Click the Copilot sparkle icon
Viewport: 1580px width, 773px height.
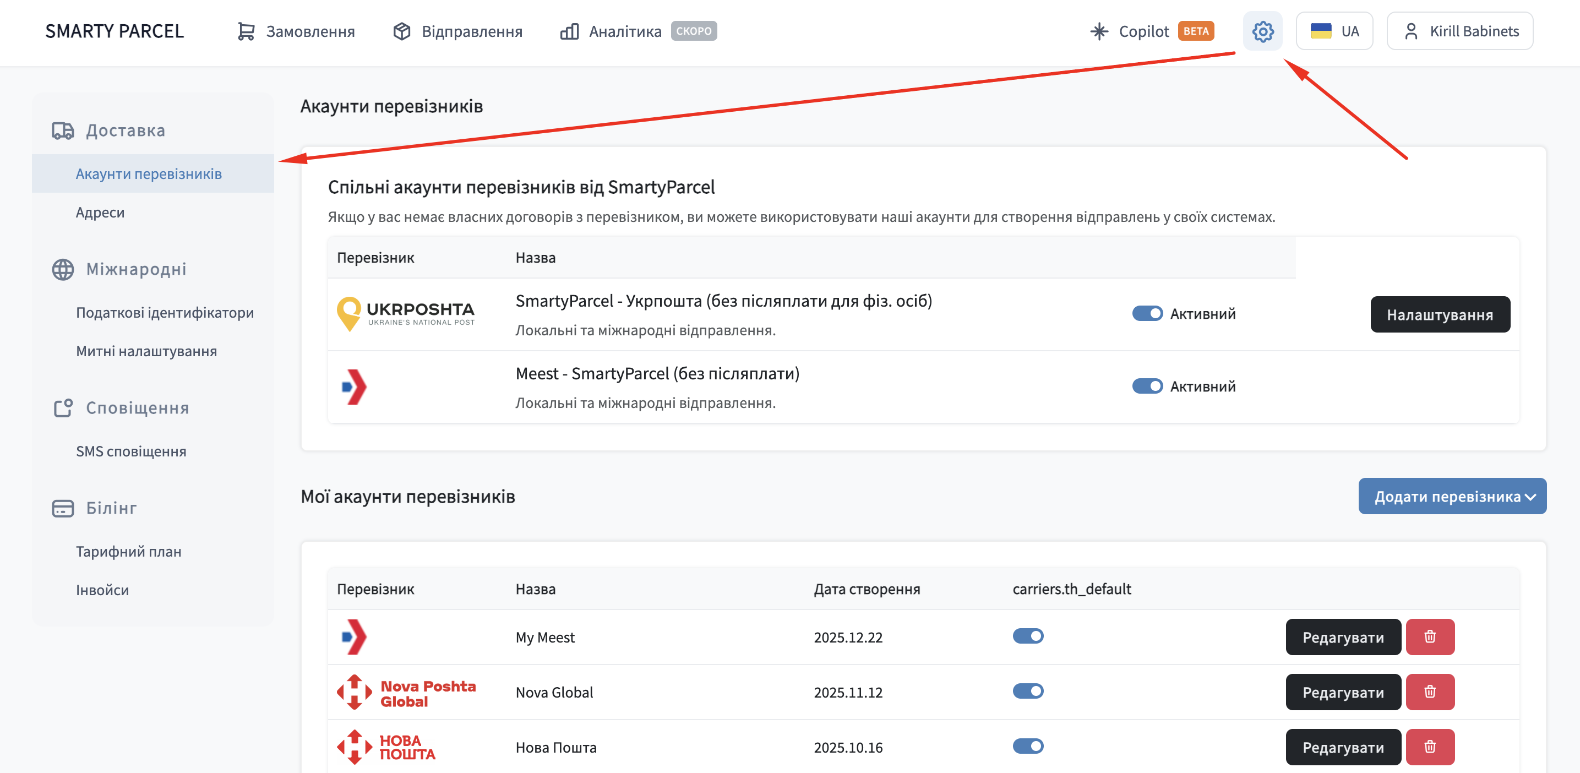coord(1099,31)
